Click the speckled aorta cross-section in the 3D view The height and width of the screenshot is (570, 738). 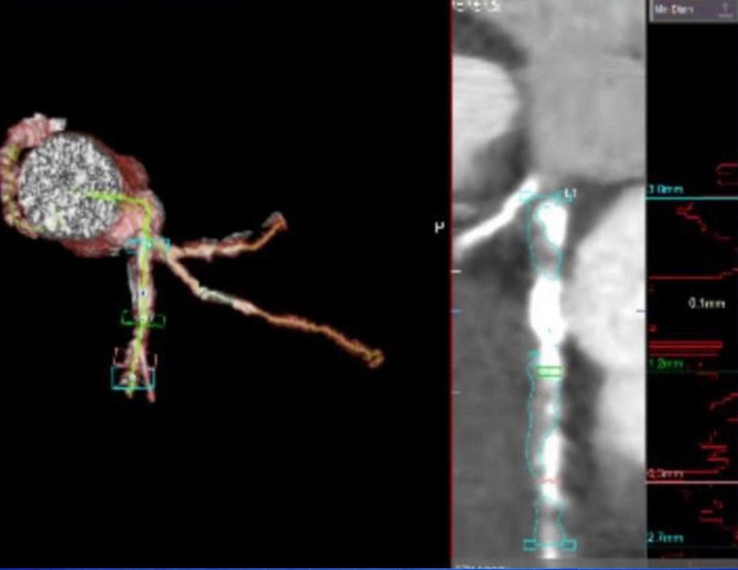[70, 186]
